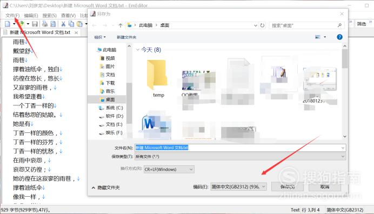Select 系统 (C:) drive
The image size is (374, 214).
[x=111, y=108]
